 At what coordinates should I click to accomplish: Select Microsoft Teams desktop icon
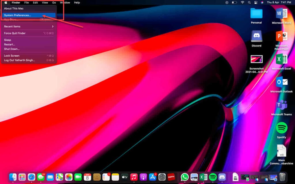click(281, 105)
